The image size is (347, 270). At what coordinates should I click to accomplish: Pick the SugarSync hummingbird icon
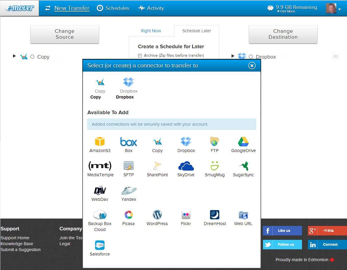243,166
